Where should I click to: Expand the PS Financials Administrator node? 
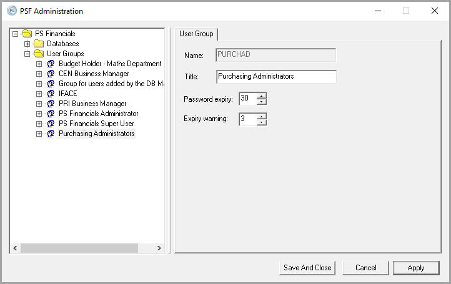coord(39,114)
